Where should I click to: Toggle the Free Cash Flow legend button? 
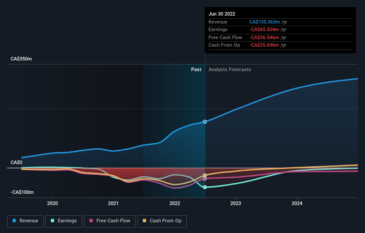[110, 221]
